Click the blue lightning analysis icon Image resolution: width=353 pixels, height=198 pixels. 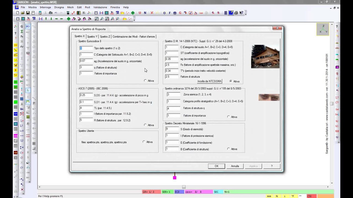231,13
